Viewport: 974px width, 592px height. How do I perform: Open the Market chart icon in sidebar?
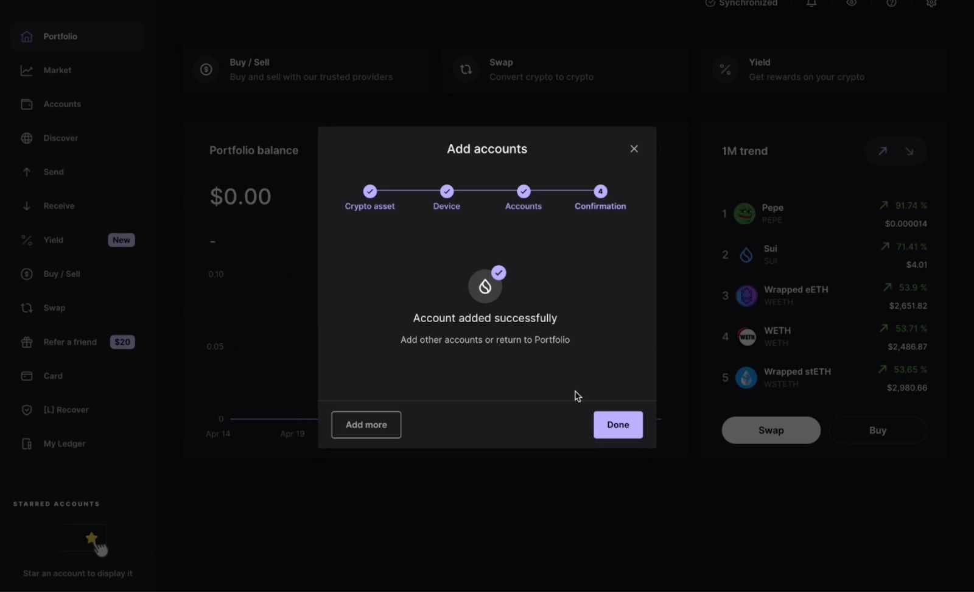[x=26, y=71]
